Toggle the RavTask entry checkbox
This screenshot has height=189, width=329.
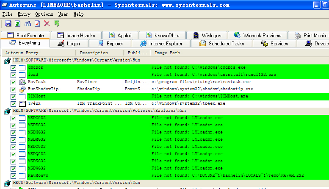tap(13, 82)
